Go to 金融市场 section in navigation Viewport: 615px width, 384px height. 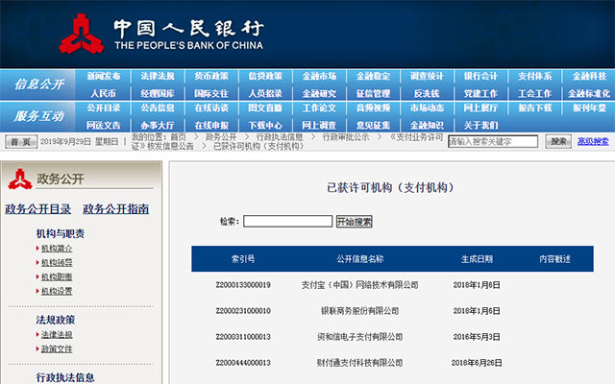(x=319, y=76)
